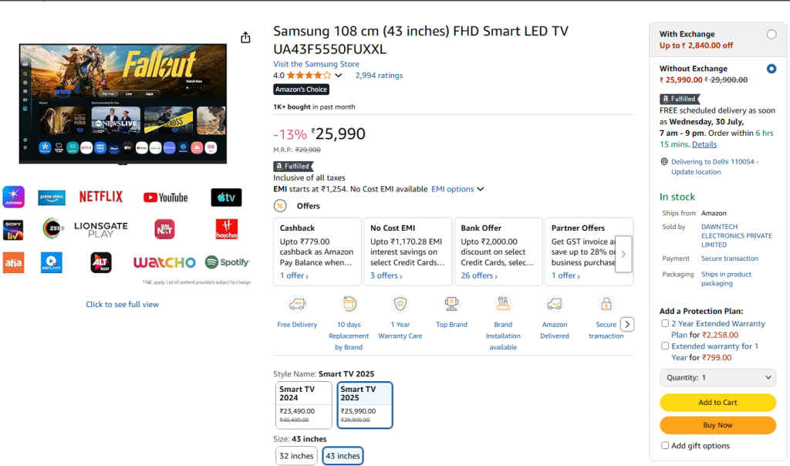Select the Netflix app icon

coord(100,197)
